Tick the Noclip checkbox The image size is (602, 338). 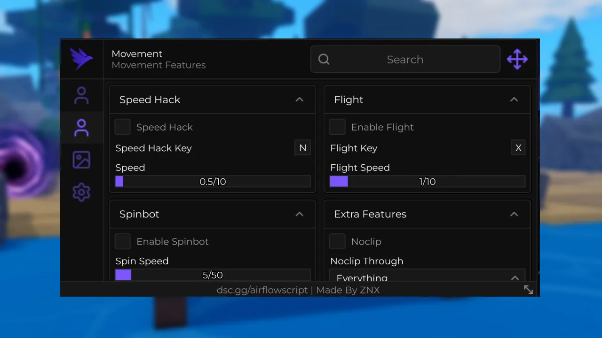pos(337,242)
